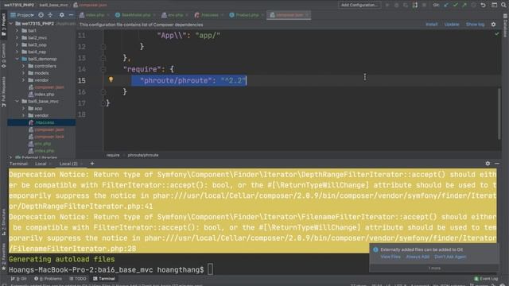Select .htaccess file in project tree
This screenshot has height=286, width=509.
click(41, 122)
